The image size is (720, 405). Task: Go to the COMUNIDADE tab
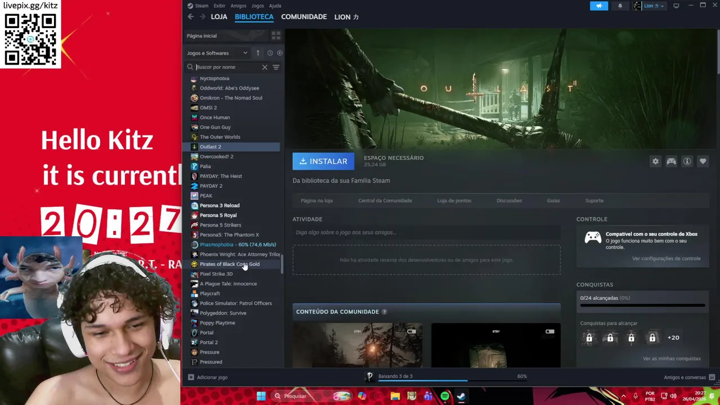(304, 17)
